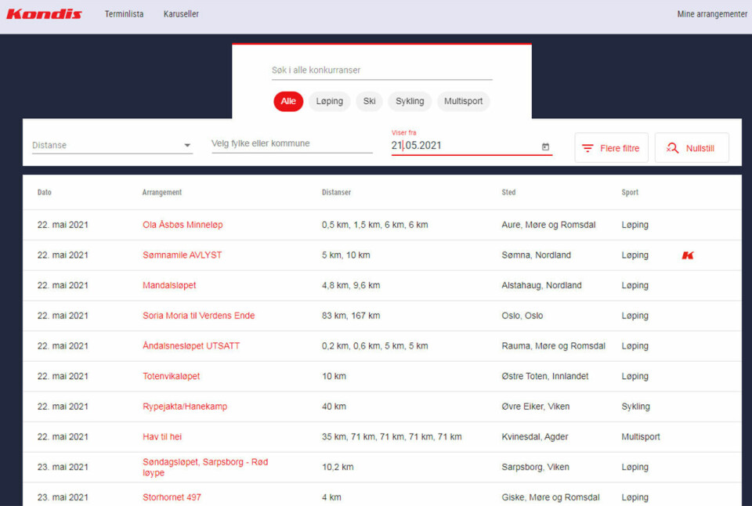The image size is (752, 506).
Task: Open the Flere filtre button
Action: pos(611,148)
